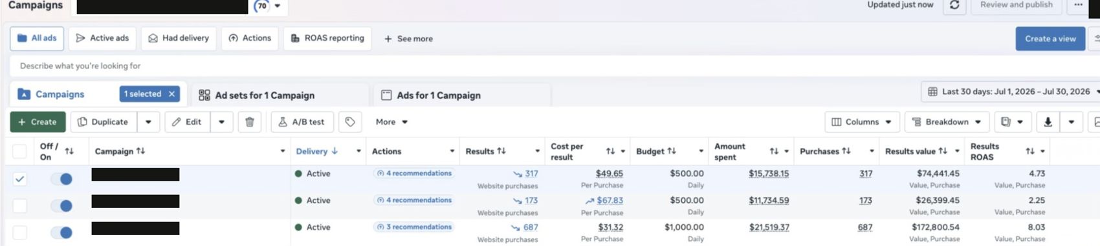1100x246 pixels.
Task: Sort the Results value column
Action: click(x=943, y=151)
